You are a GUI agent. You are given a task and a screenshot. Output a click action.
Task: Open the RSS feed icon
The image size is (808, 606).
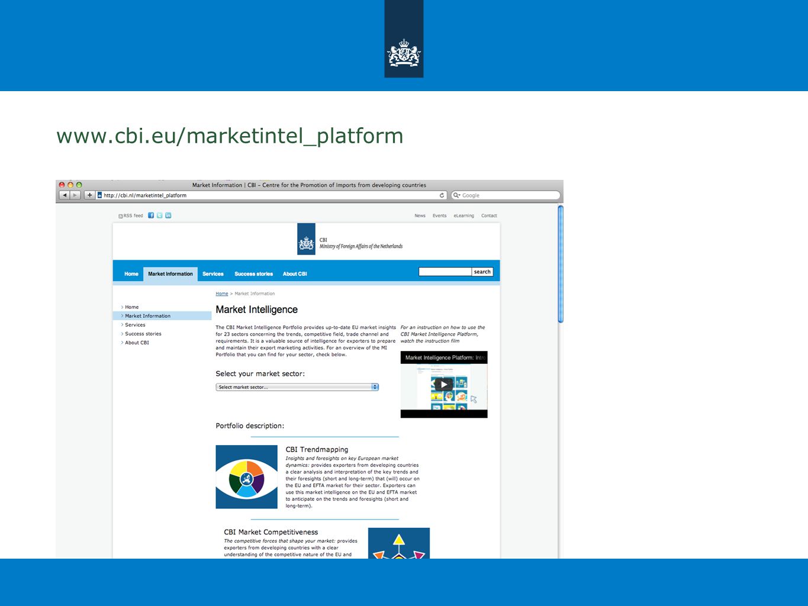pyautogui.click(x=121, y=216)
